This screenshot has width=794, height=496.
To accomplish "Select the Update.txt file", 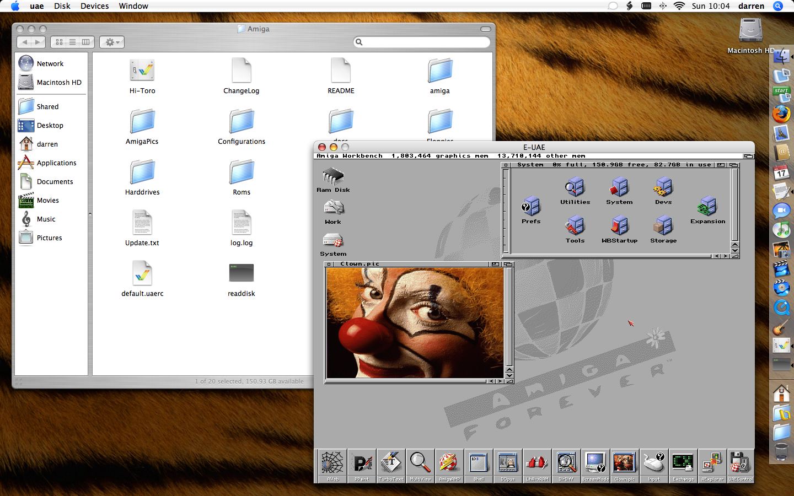I will coord(142,228).
